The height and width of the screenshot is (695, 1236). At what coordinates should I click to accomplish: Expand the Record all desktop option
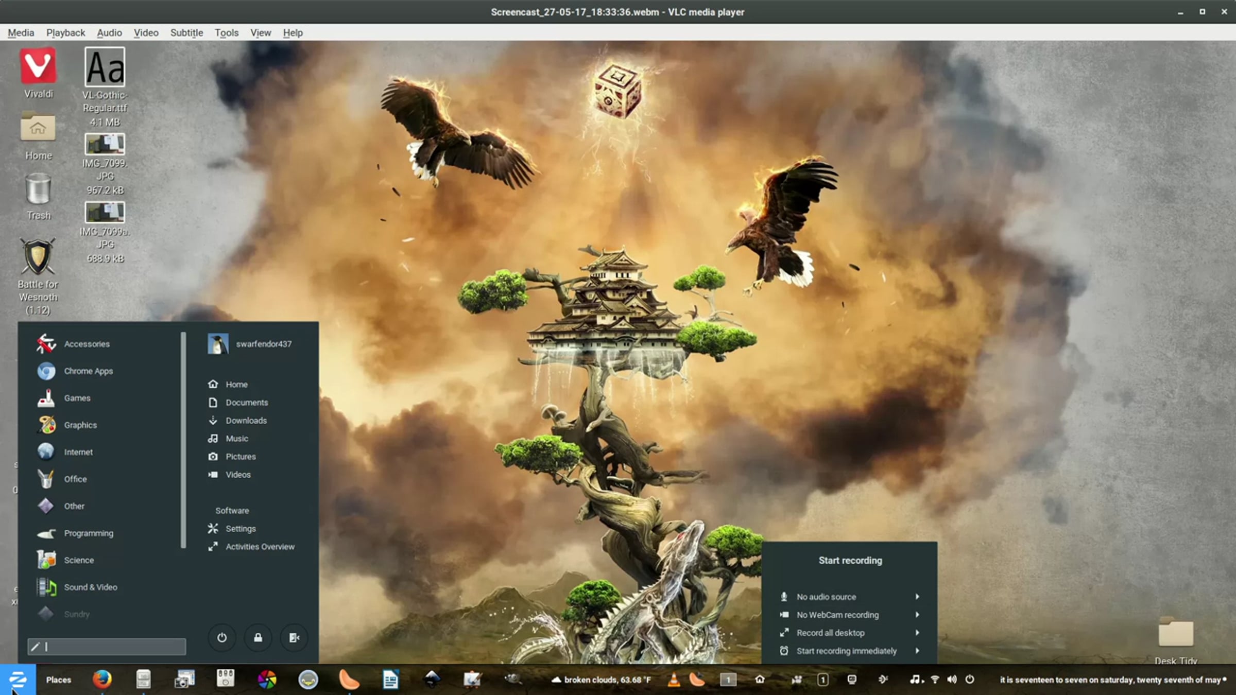850,633
